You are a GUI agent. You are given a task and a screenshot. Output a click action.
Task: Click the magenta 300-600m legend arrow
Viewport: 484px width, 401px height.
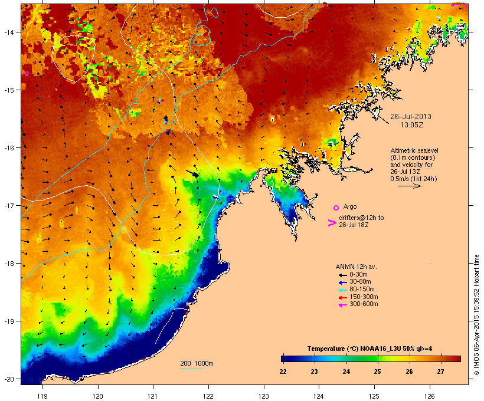(342, 305)
